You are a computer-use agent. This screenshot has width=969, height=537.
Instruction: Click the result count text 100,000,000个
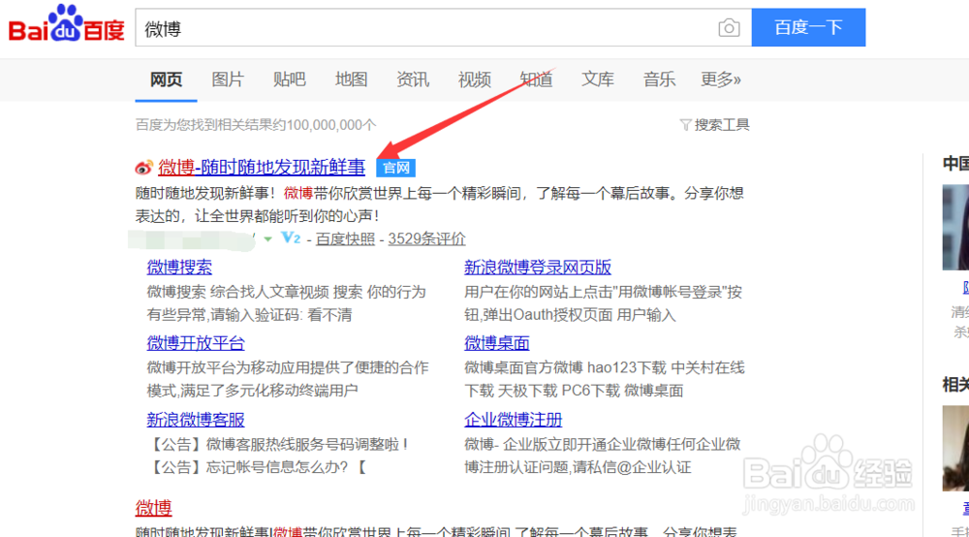(330, 125)
